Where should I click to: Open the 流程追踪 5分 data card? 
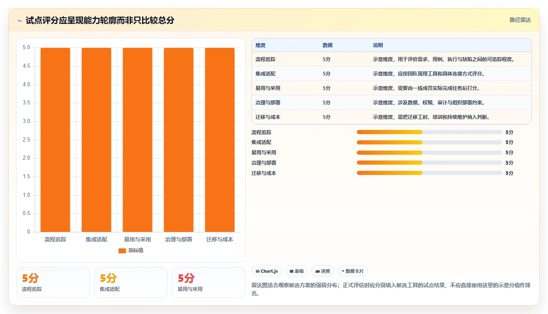53,282
